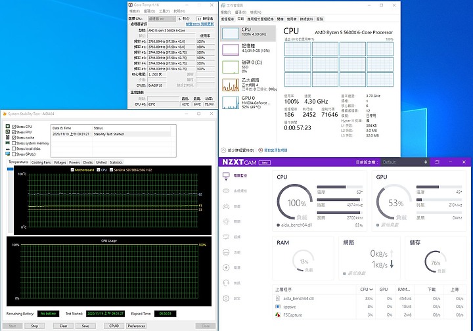473x331 pixels.
Task: Click sppsvc process icon in NZXT CAM
Action: (x=277, y=307)
